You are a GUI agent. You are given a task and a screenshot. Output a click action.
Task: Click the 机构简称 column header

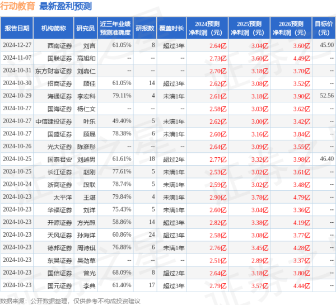click(54, 27)
